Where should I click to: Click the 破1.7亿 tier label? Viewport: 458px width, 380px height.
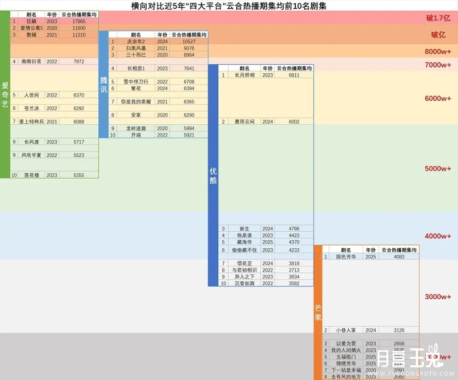coord(438,18)
